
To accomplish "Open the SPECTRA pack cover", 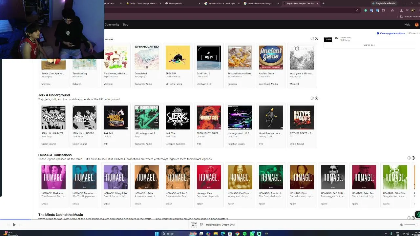I will 178,58.
